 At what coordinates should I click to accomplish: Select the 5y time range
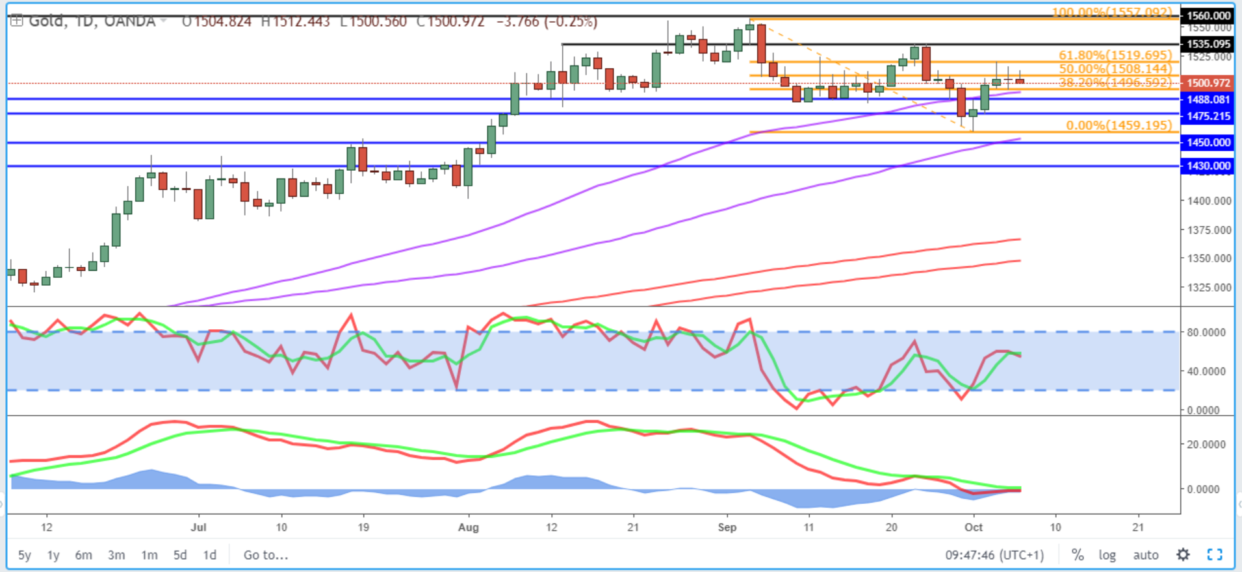click(24, 555)
